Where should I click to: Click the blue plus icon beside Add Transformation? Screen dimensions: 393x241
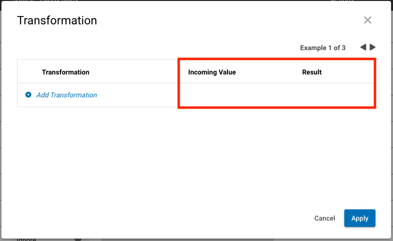coord(28,95)
